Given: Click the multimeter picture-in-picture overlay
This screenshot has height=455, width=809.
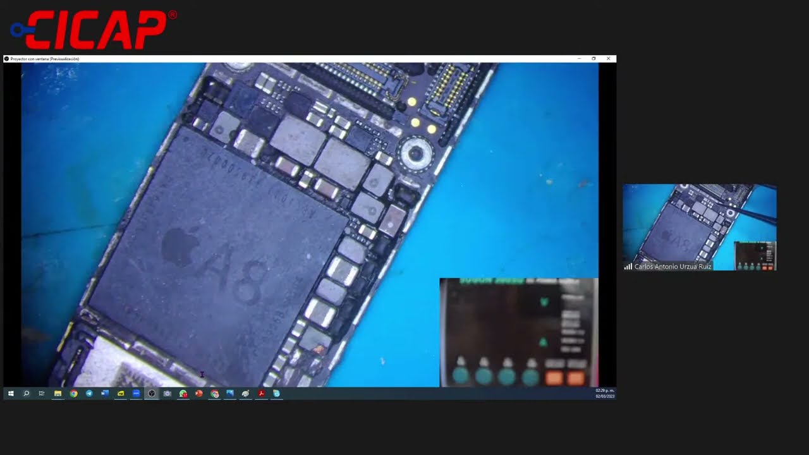Looking at the screenshot, I should click(x=519, y=332).
